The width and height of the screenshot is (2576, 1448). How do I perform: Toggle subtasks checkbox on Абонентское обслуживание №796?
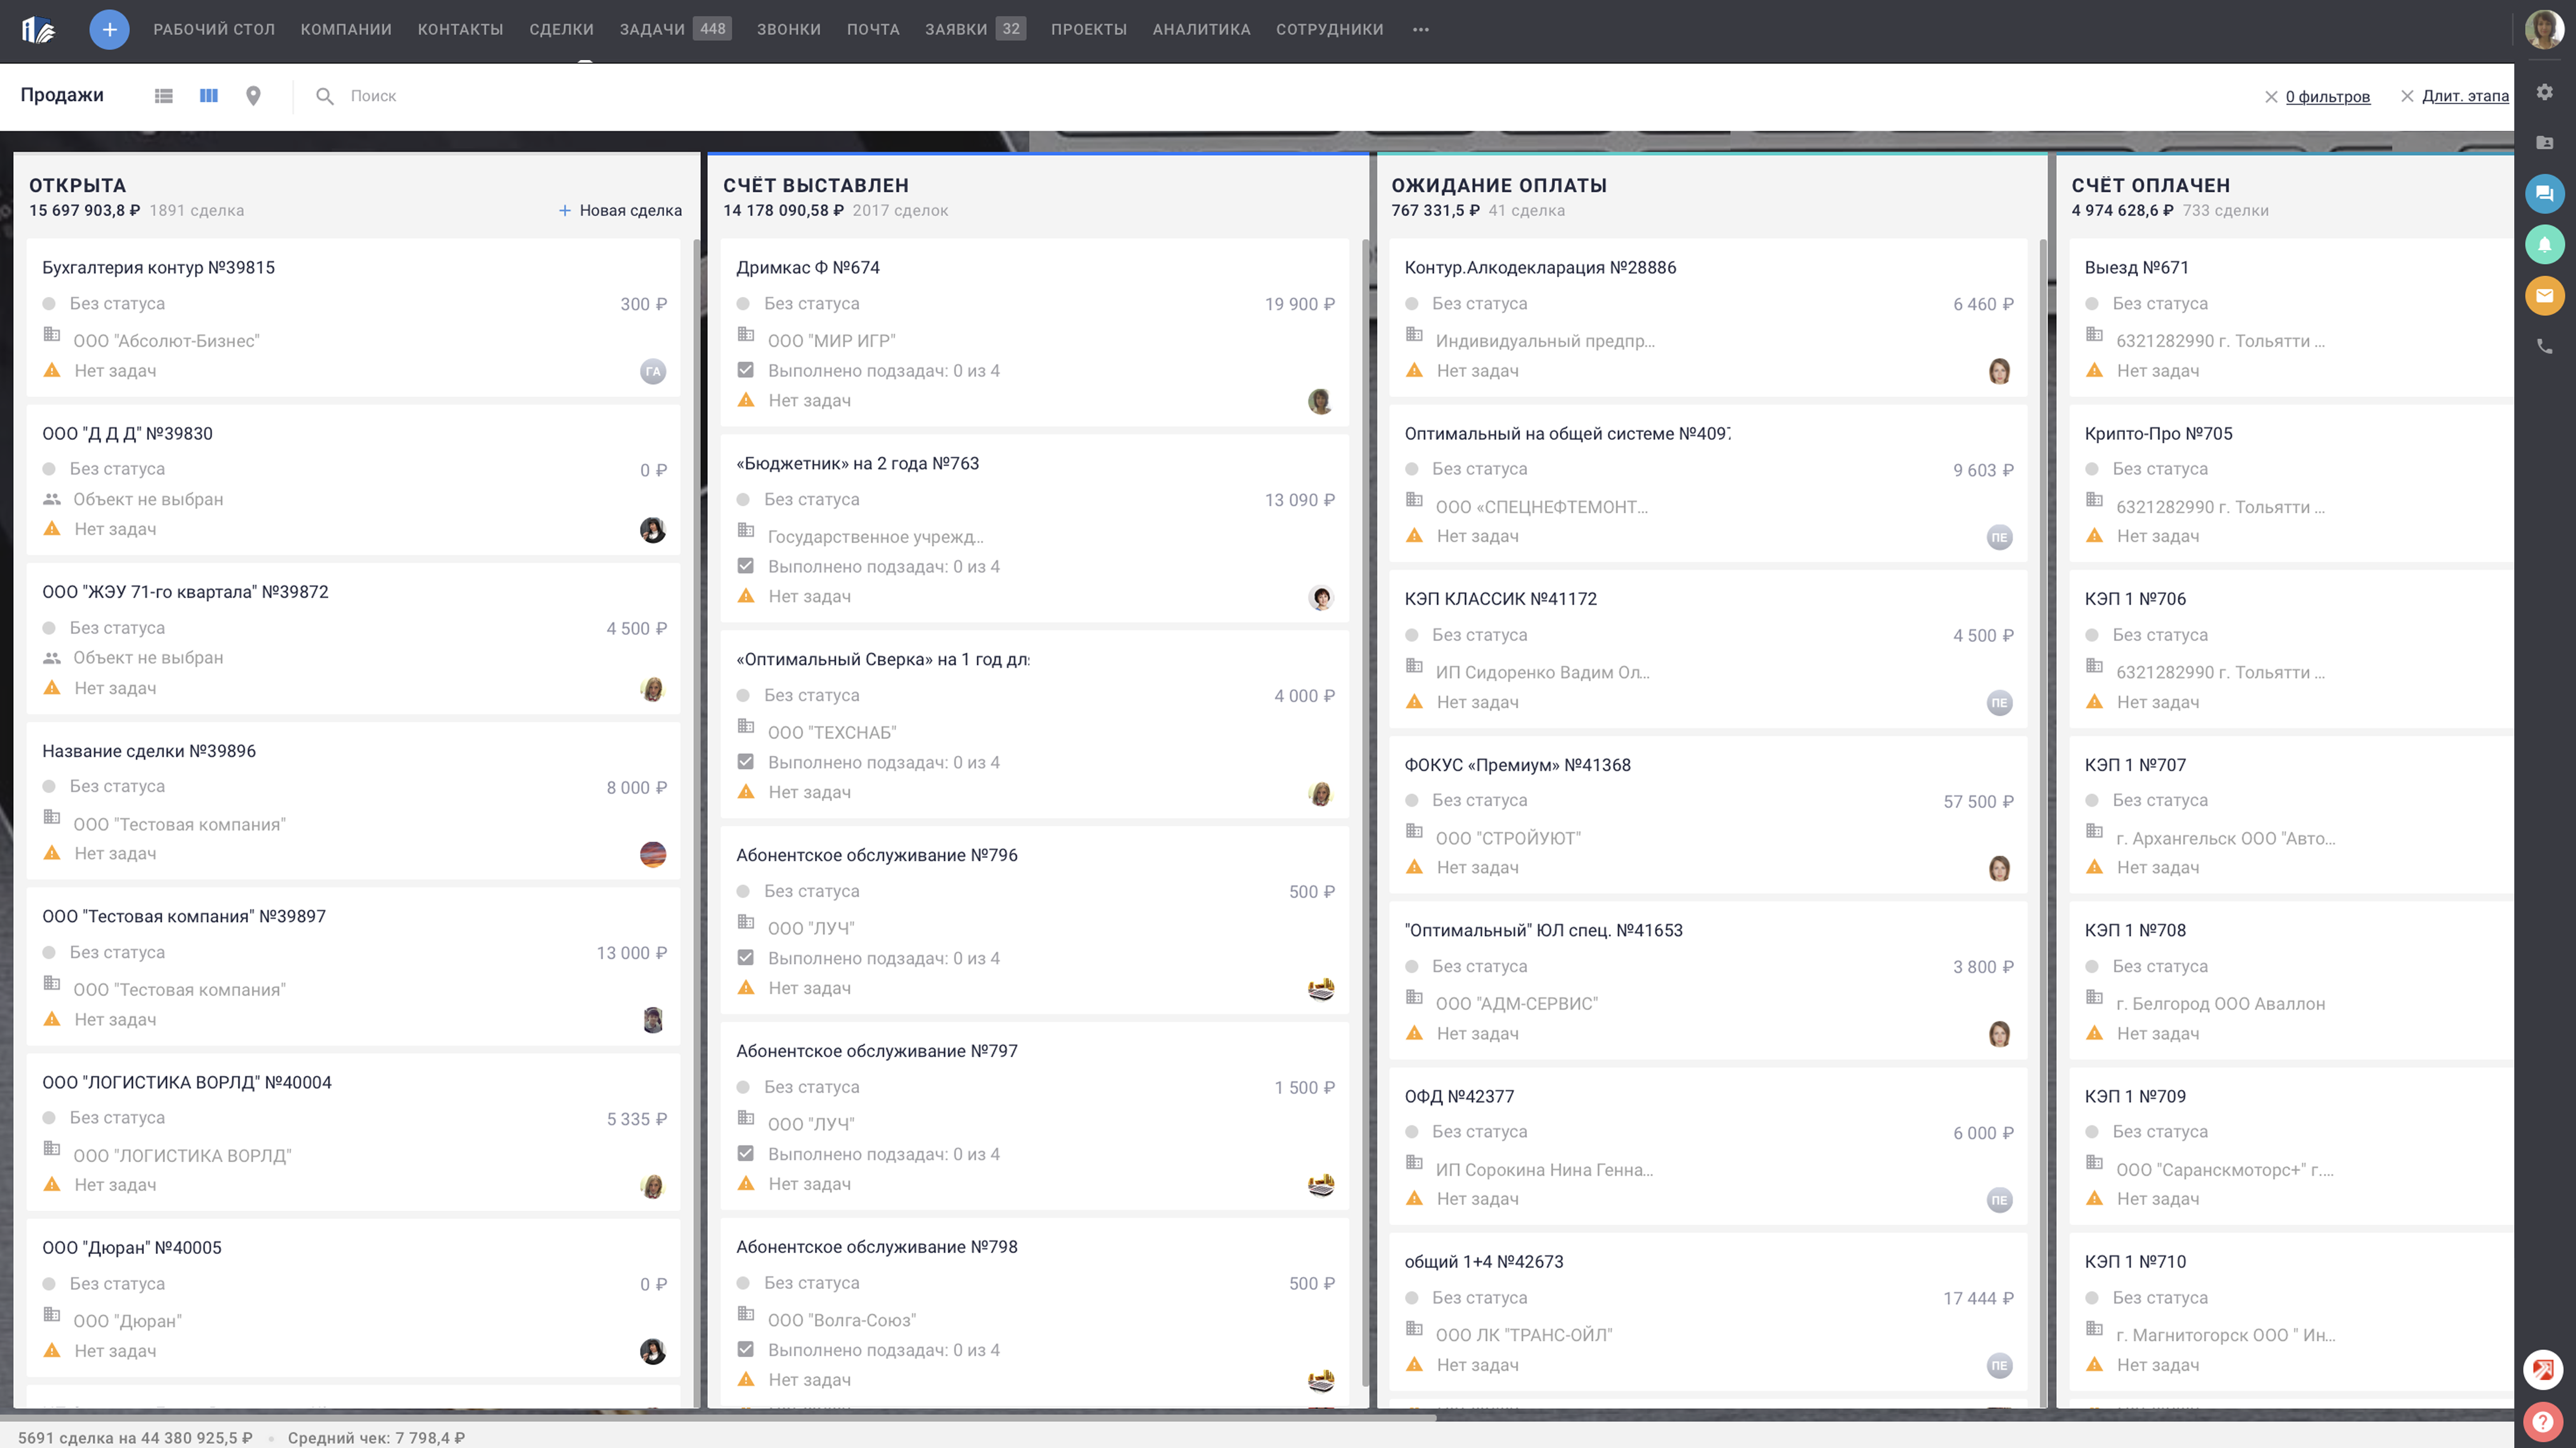click(x=745, y=958)
